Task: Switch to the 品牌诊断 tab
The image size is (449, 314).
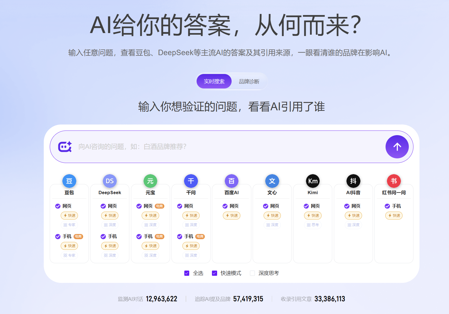Action: tap(249, 81)
